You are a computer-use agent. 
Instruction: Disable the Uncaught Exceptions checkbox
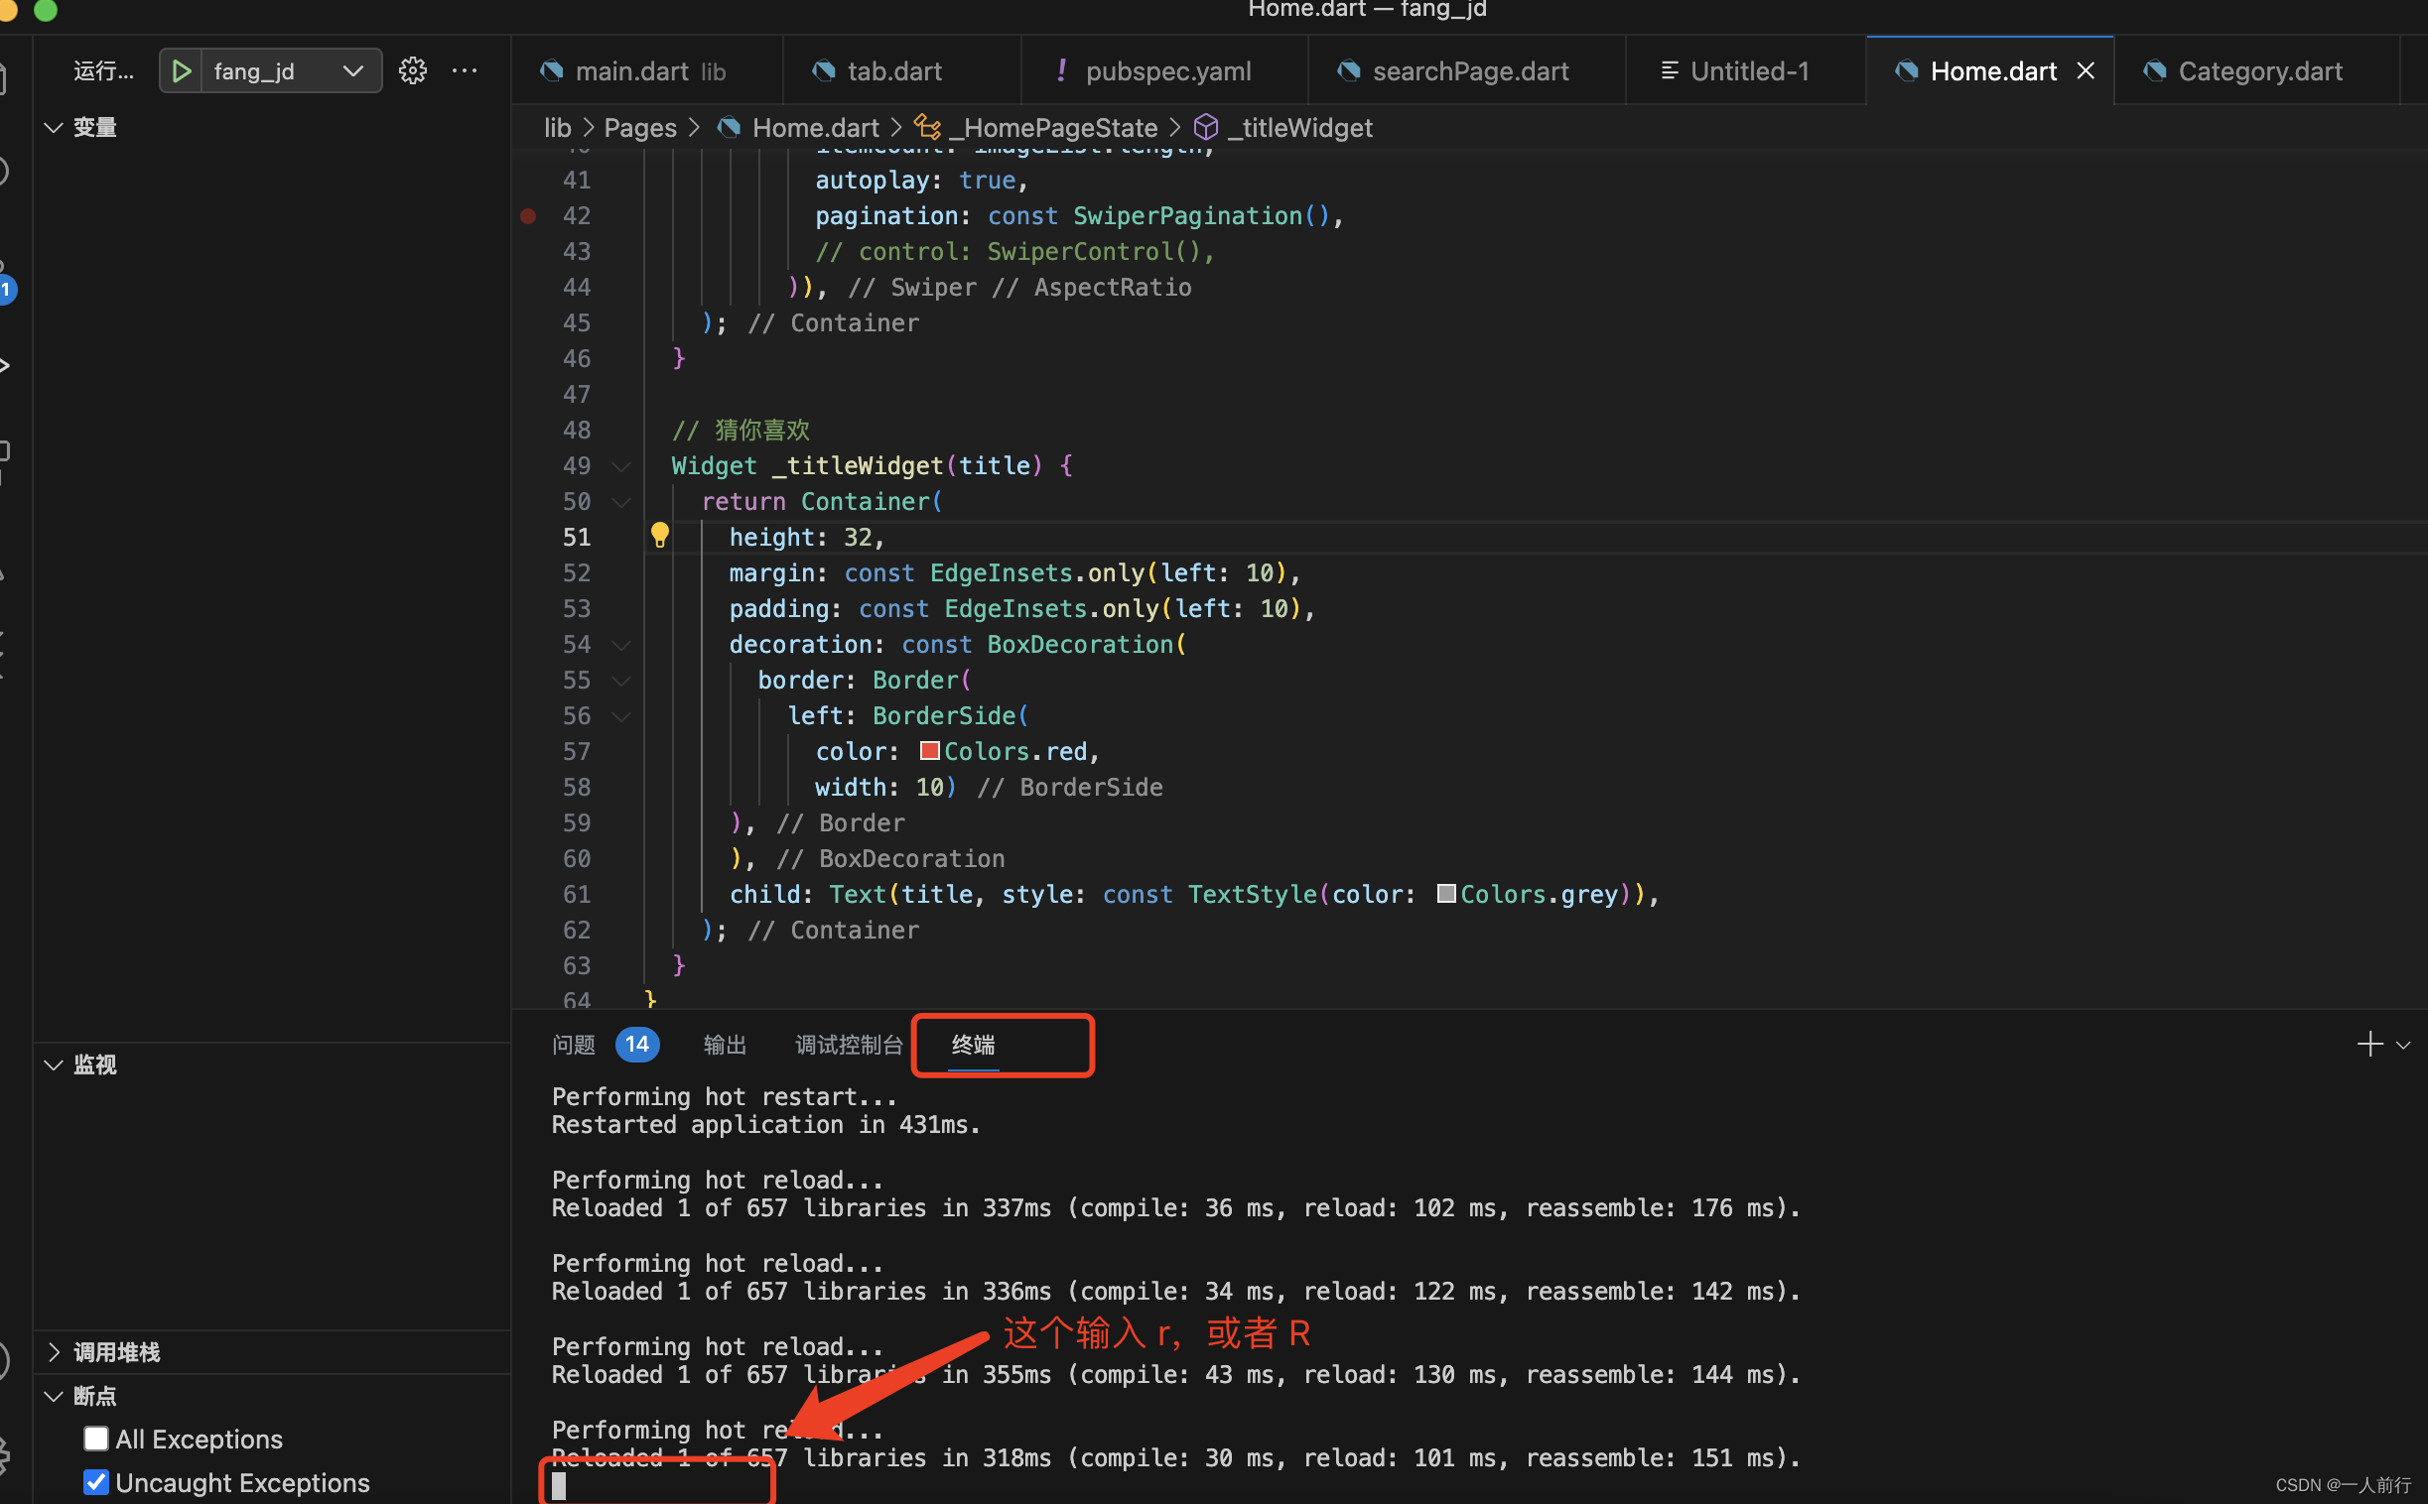pyautogui.click(x=95, y=1482)
